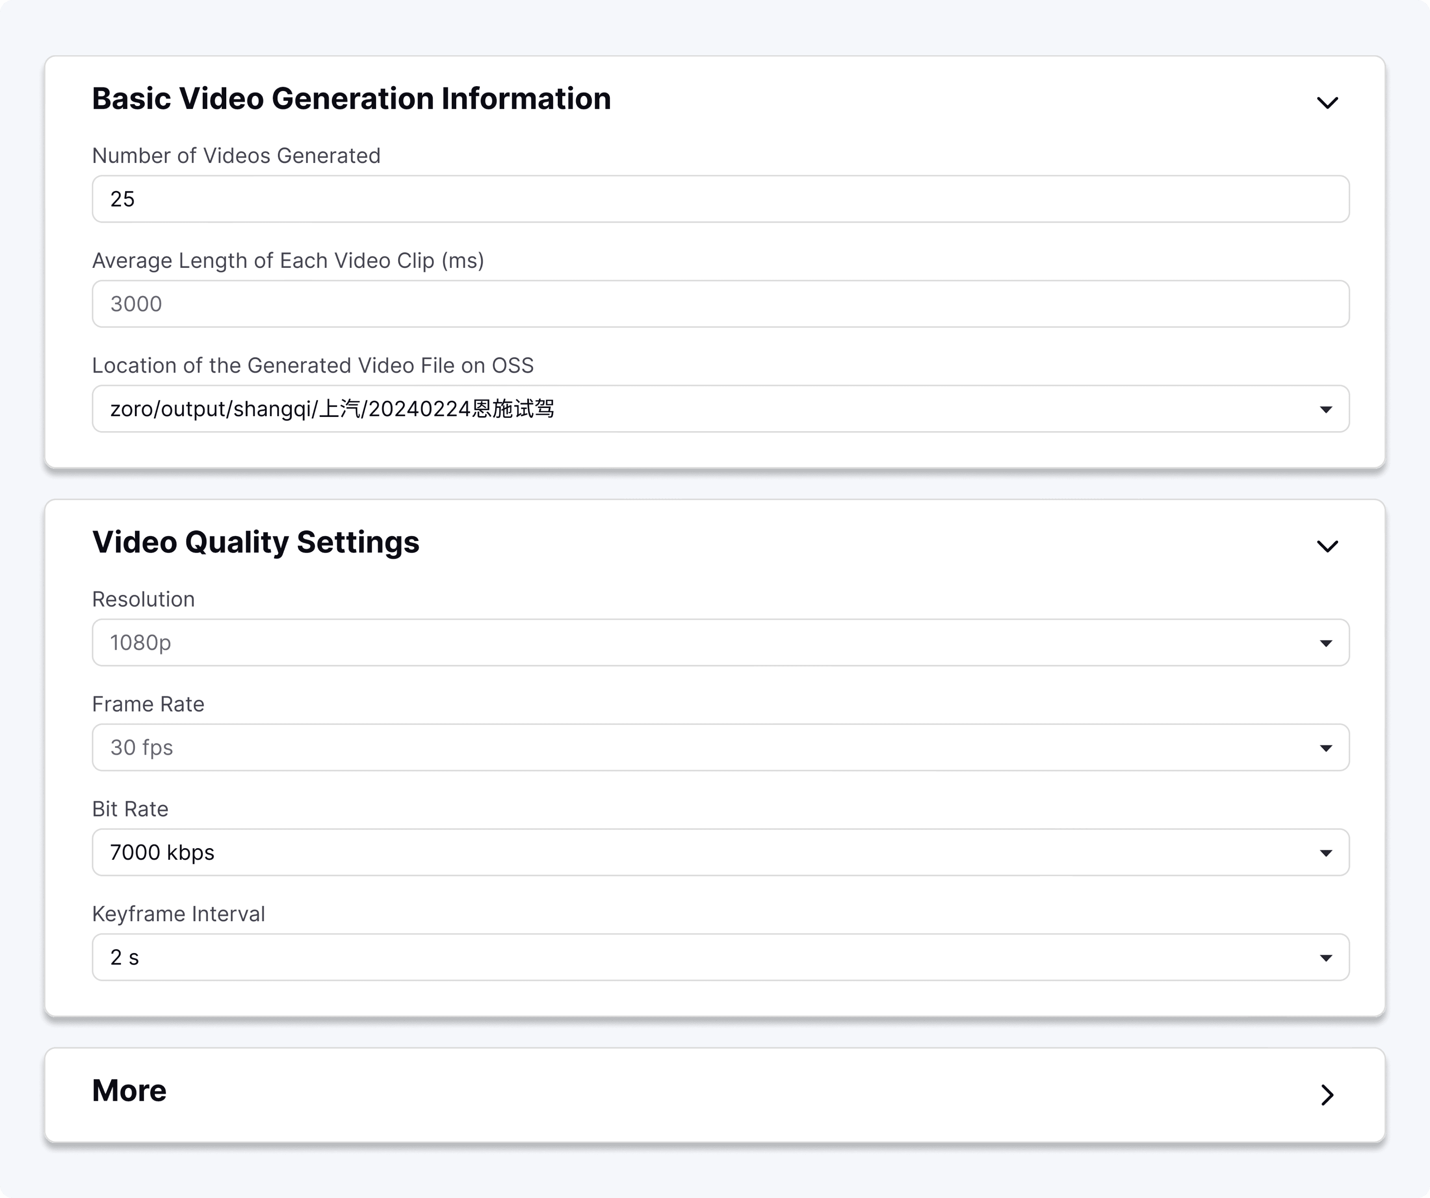Click the OSS location dropdown arrow icon
This screenshot has height=1198, width=1430.
click(1325, 409)
